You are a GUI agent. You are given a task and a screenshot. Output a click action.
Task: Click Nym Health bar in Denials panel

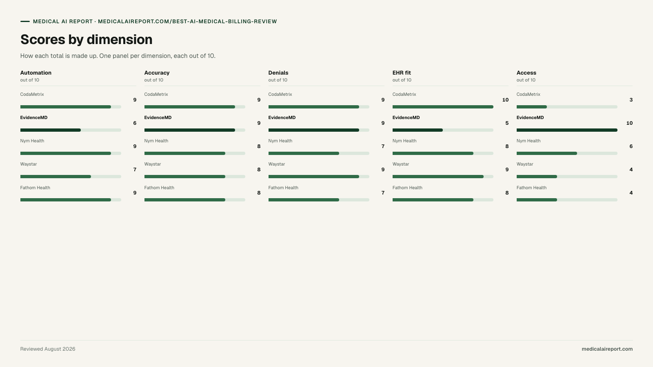(x=319, y=153)
